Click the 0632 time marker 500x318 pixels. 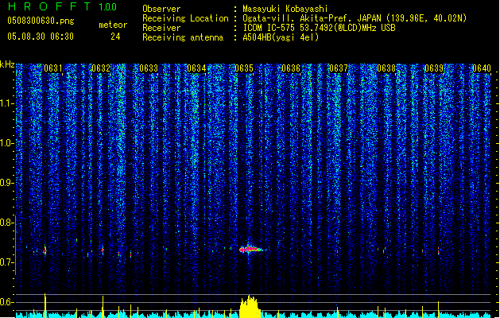click(x=101, y=68)
